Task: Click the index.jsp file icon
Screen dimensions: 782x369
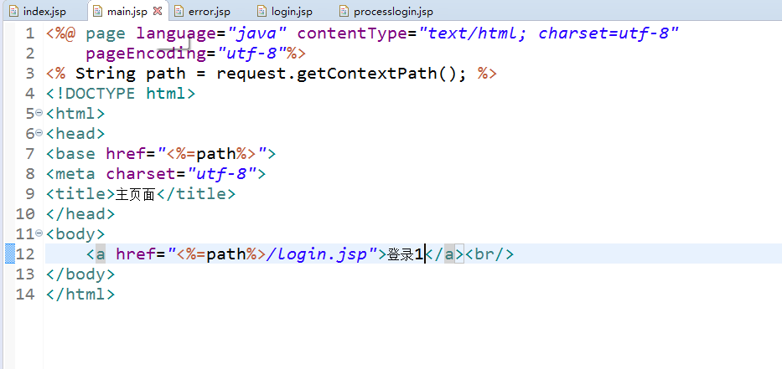Action: [x=14, y=11]
